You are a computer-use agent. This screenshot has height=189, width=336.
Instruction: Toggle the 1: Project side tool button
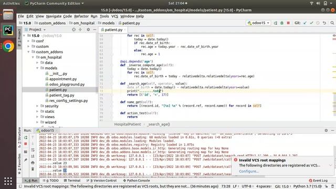(x=19, y=38)
